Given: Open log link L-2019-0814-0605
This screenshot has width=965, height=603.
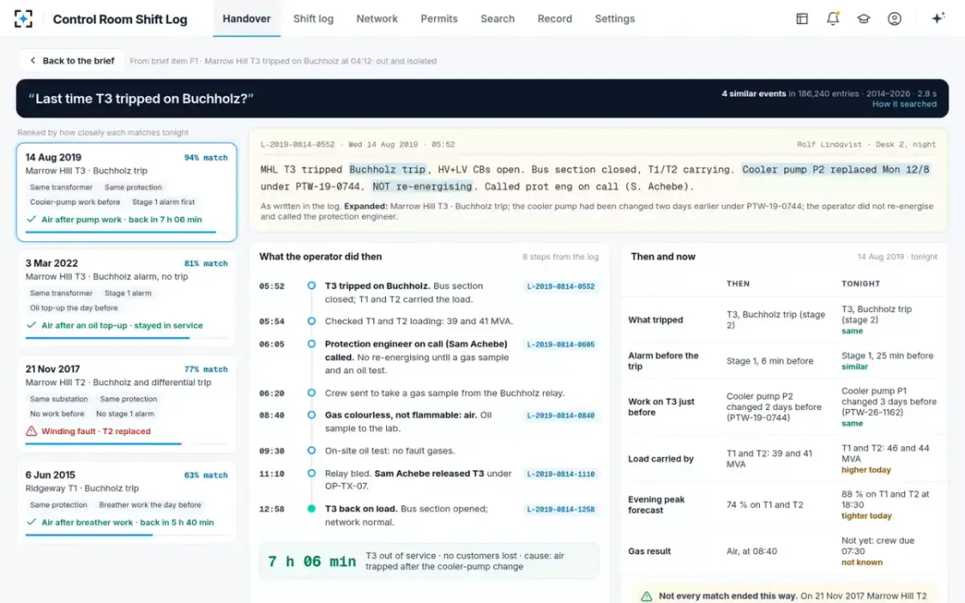Looking at the screenshot, I should [561, 345].
